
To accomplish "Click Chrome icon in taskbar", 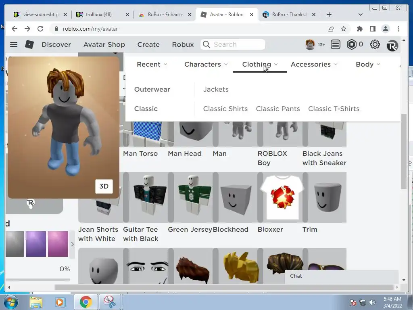I will pos(86,302).
